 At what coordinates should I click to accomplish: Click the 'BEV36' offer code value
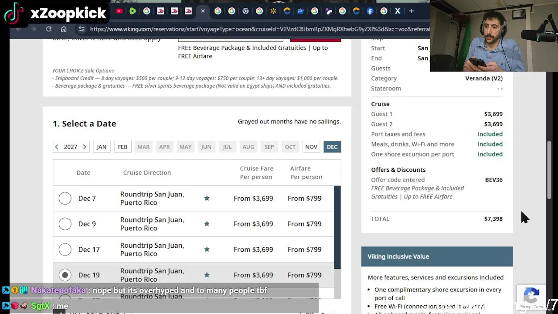(x=493, y=180)
